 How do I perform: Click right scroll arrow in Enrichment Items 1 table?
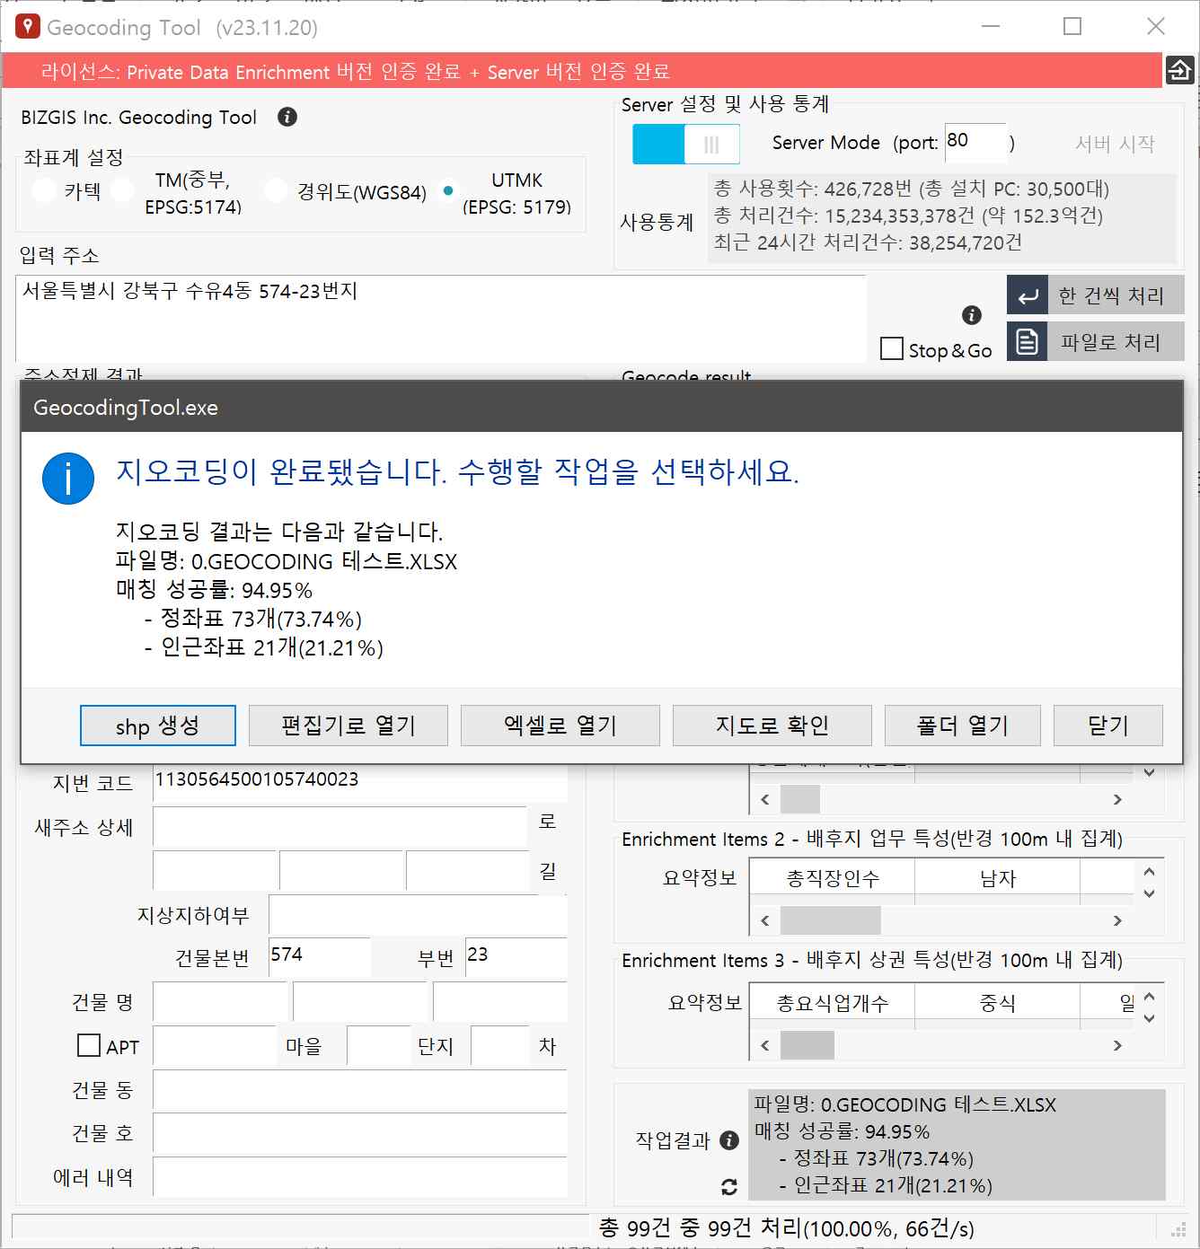tap(1117, 799)
